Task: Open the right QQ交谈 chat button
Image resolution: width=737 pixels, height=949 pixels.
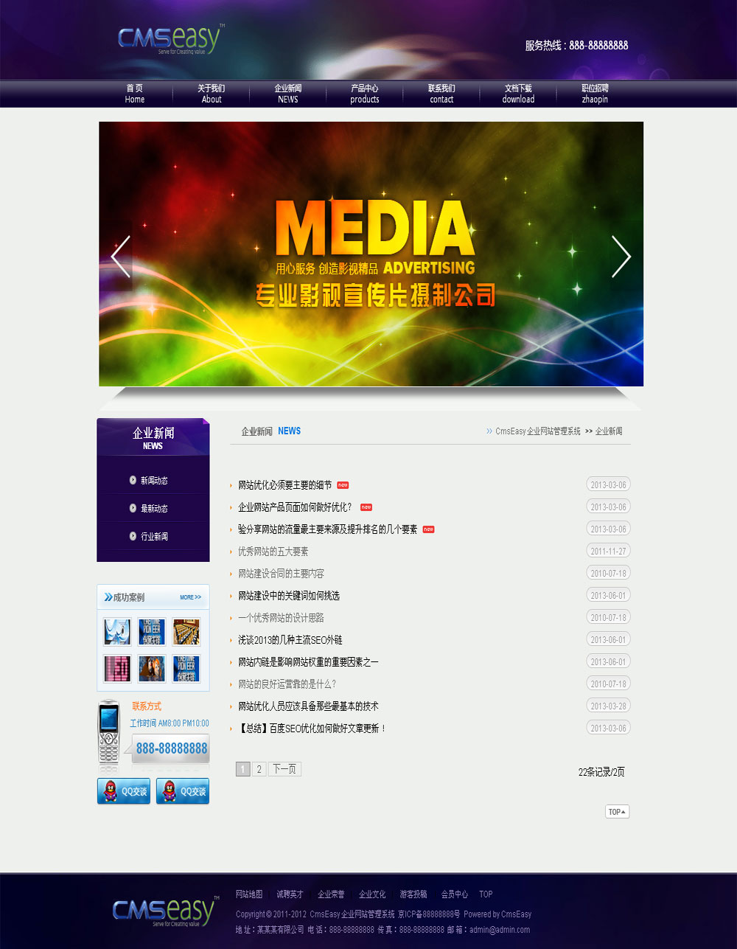Action: pos(183,791)
